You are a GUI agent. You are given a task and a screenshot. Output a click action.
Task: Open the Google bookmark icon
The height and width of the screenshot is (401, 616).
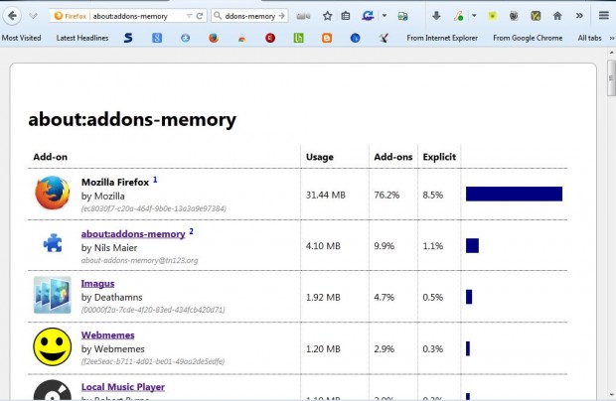(x=157, y=38)
